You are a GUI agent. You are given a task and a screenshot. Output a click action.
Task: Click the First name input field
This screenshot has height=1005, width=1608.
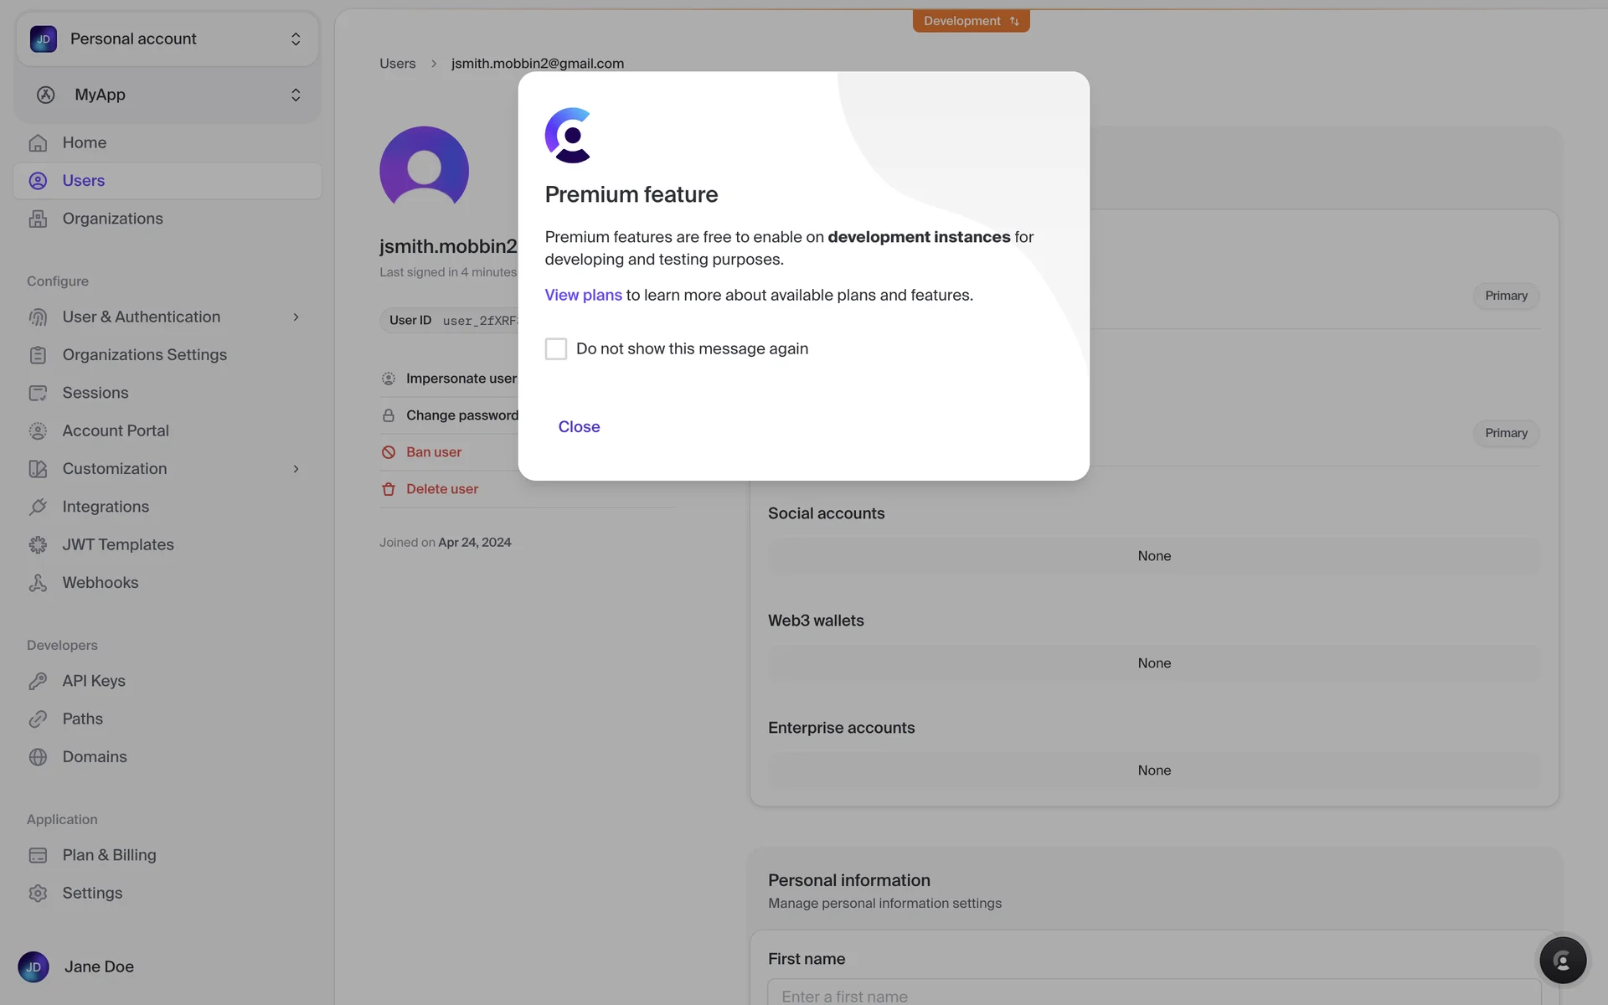(1153, 994)
